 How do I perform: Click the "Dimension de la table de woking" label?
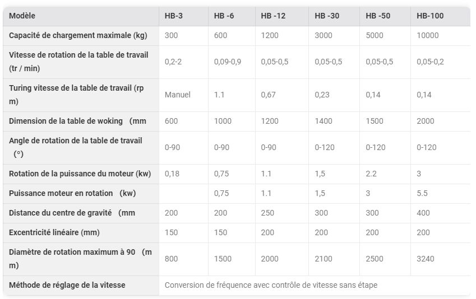pos(70,121)
